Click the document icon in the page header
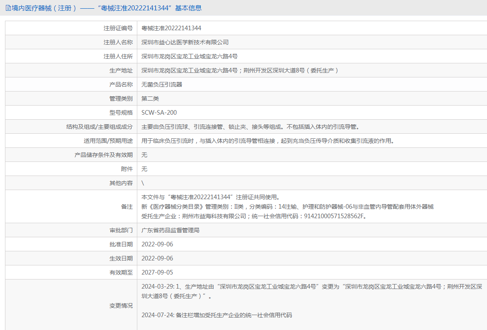 [x=8, y=8]
